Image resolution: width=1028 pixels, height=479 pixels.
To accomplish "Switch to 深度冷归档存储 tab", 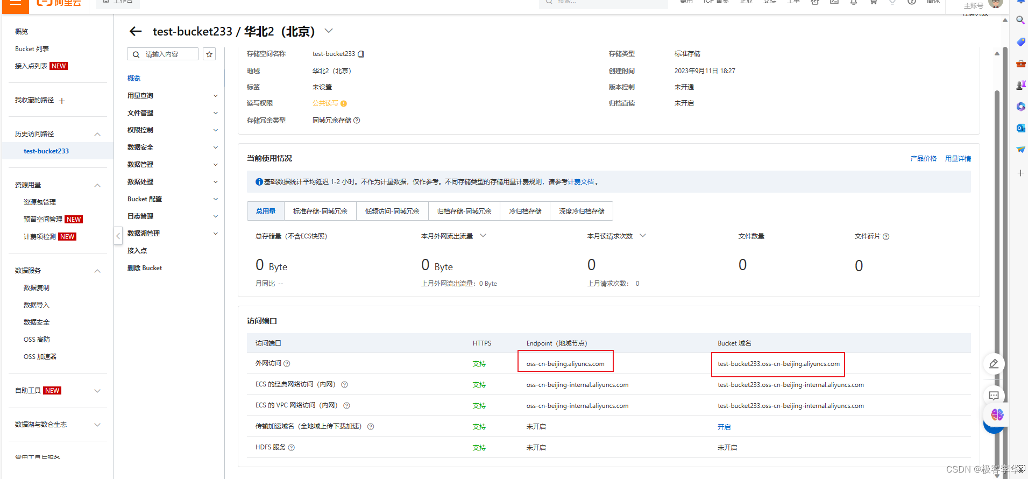I will coord(582,212).
